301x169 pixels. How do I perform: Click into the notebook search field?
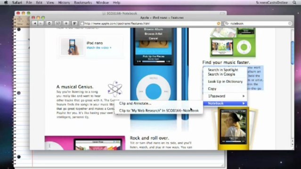(258, 23)
